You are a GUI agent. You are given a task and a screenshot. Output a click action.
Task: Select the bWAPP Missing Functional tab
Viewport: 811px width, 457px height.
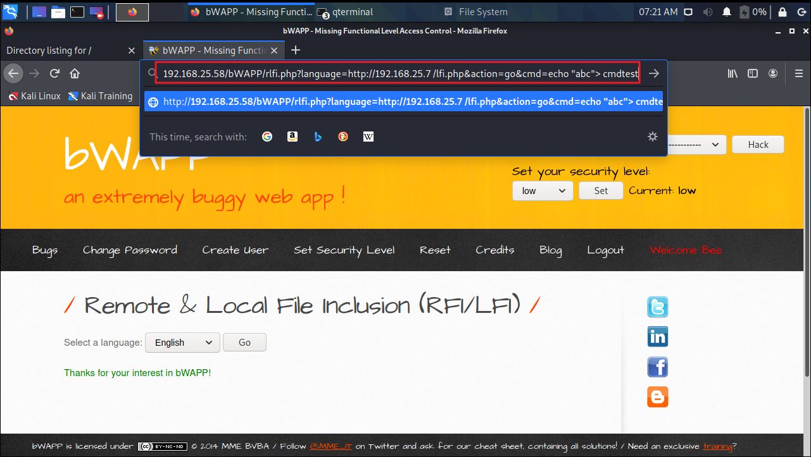coord(214,51)
